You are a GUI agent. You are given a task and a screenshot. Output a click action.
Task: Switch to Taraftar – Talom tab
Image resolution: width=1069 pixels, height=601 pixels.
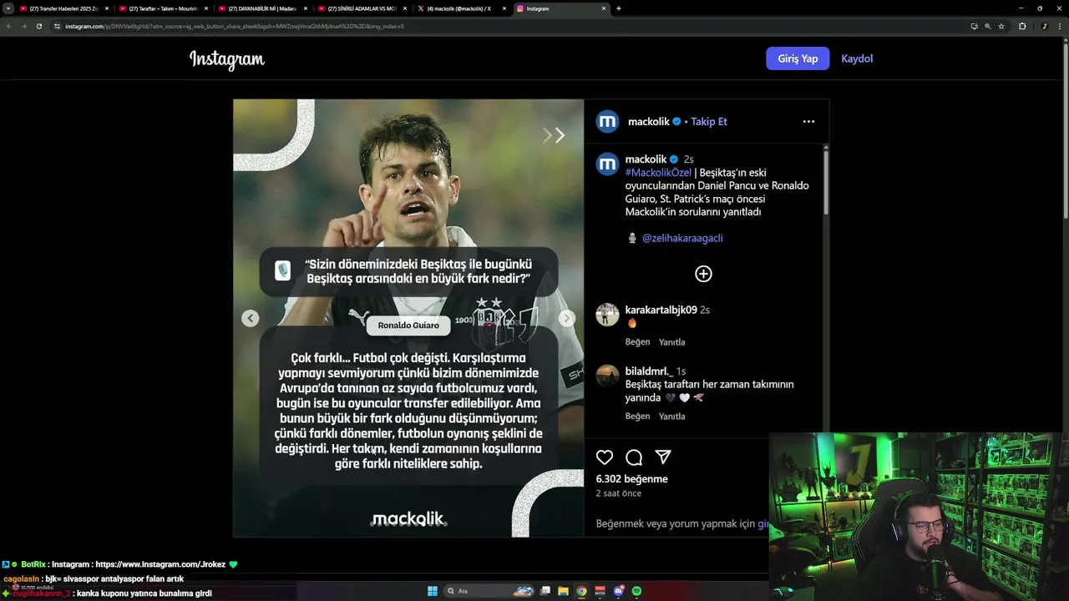[164, 8]
